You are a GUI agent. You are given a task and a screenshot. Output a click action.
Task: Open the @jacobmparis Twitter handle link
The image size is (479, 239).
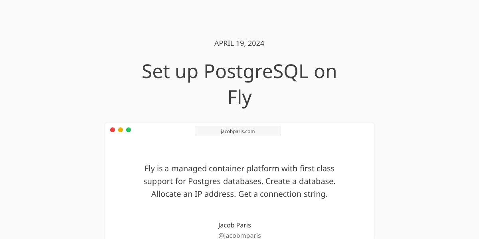[x=239, y=235]
